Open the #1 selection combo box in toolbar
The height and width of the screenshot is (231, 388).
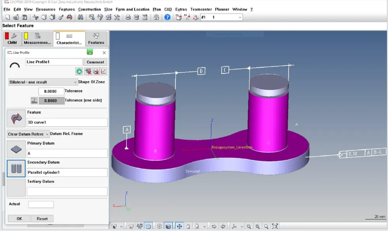(x=221, y=17)
